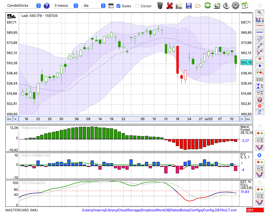
Task: Click the volume histogram chart icon
Action: [260, 19]
